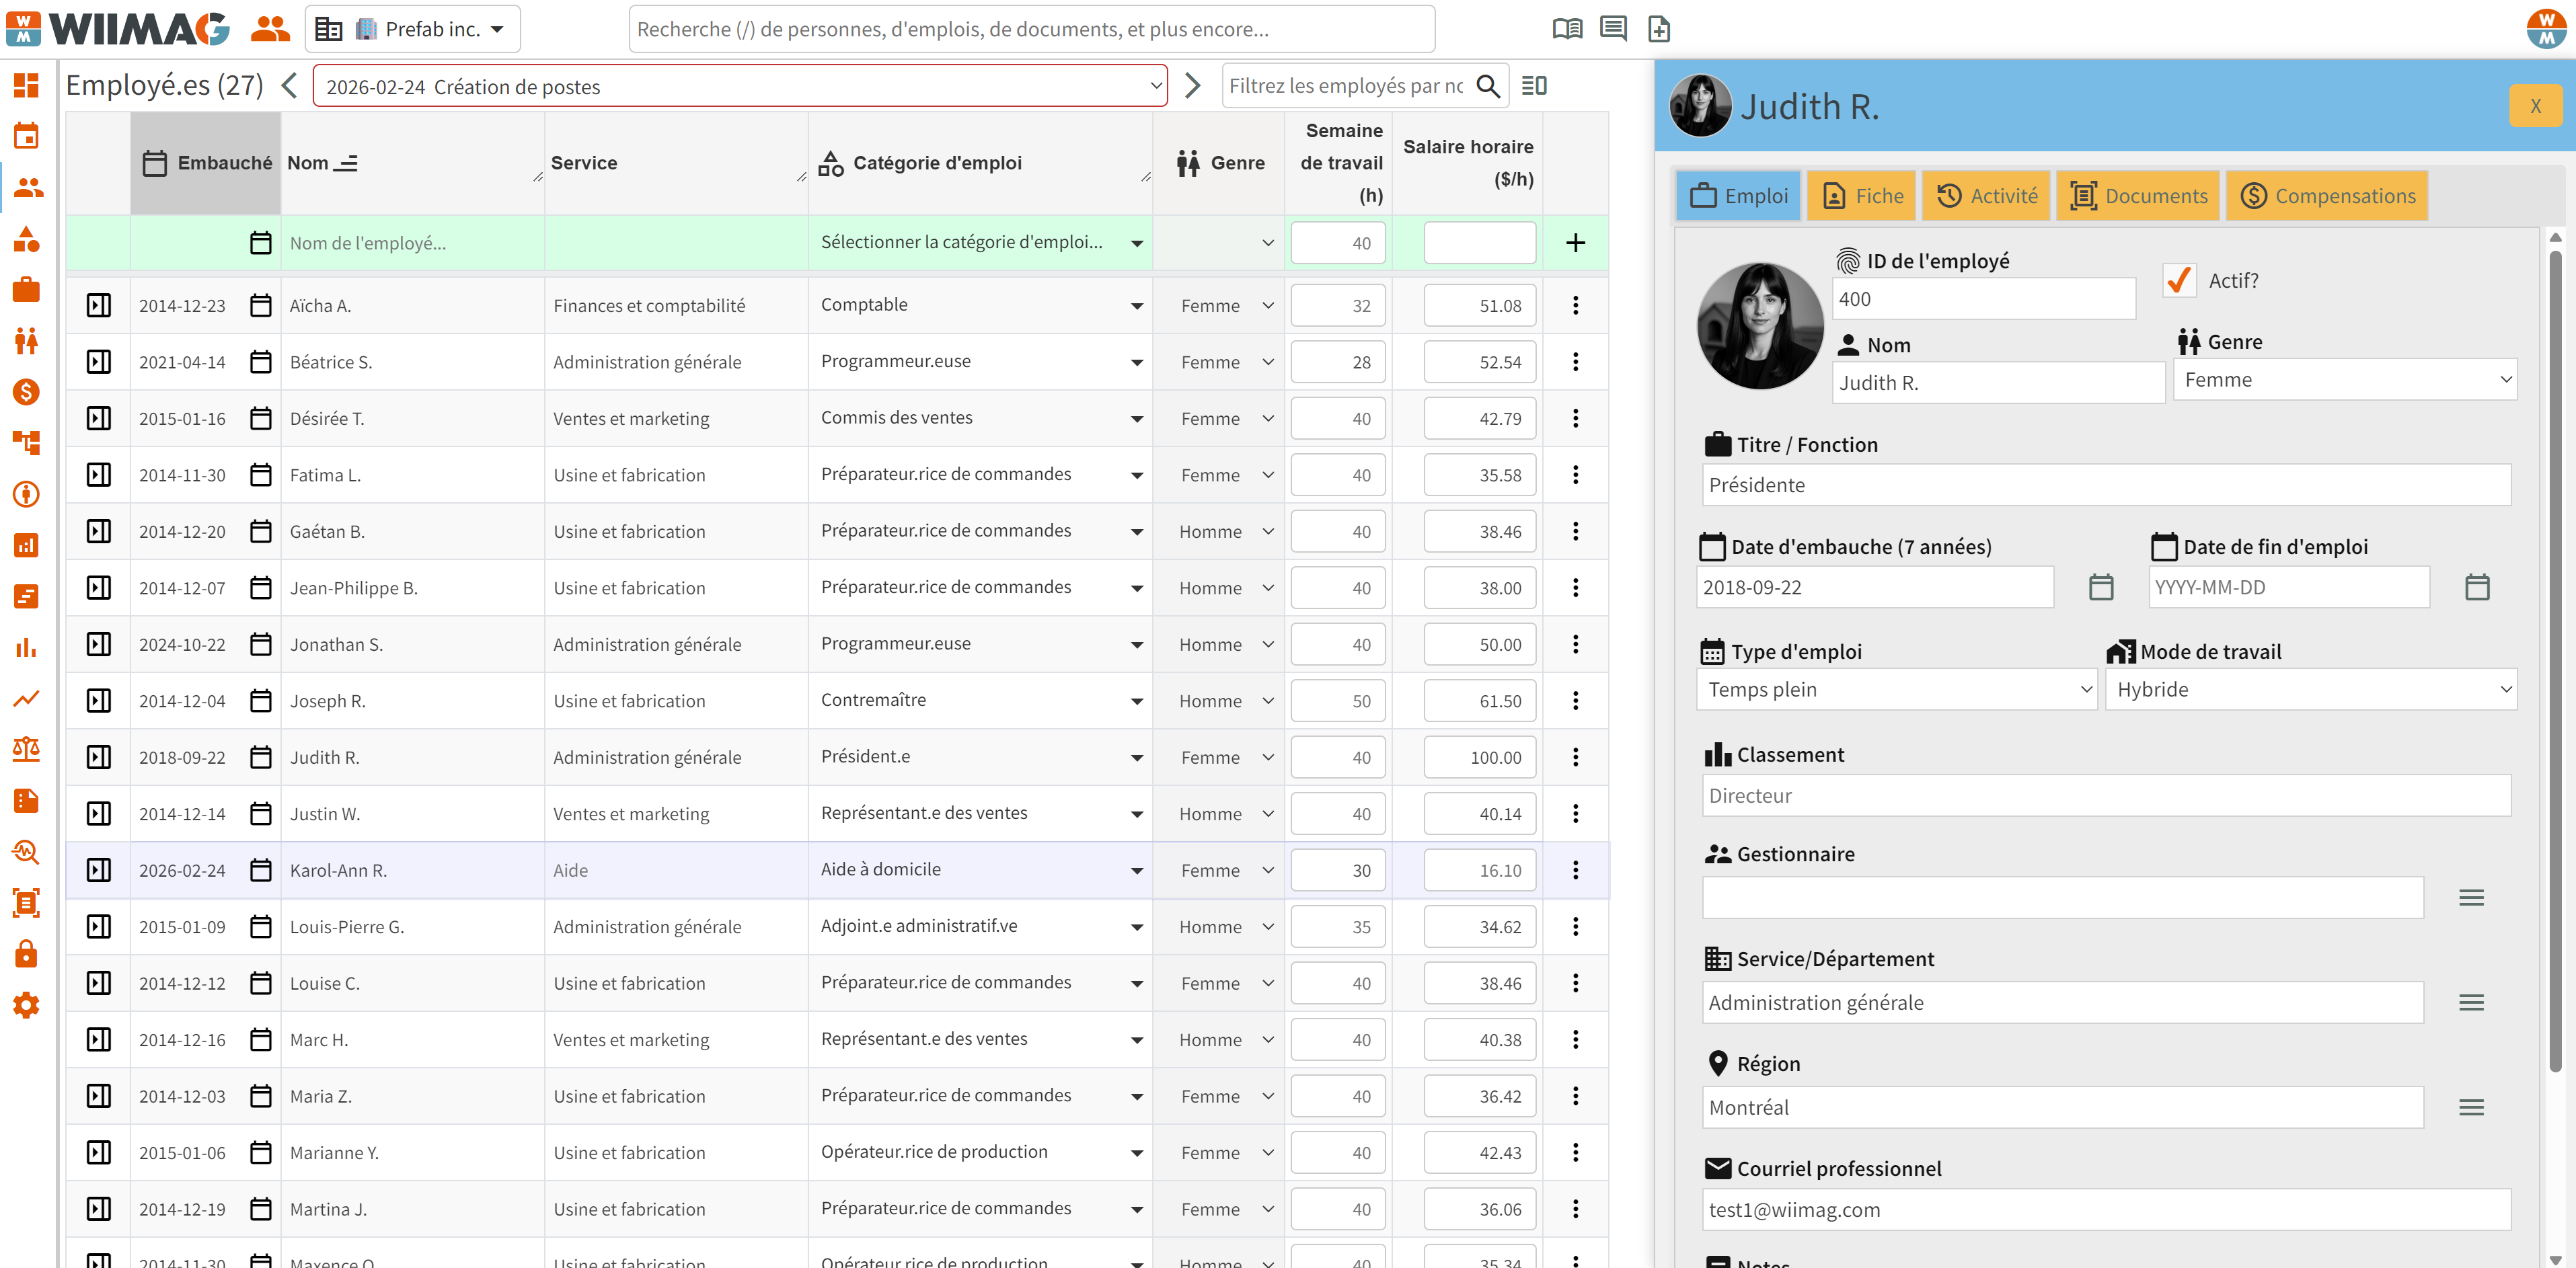The image size is (2576, 1268).
Task: Click the global search field
Action: pos(1031,29)
